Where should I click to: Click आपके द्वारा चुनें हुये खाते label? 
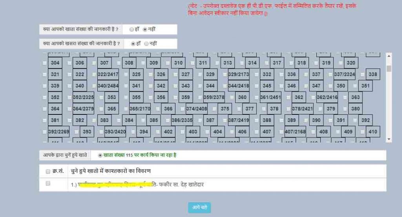[x=65, y=155]
